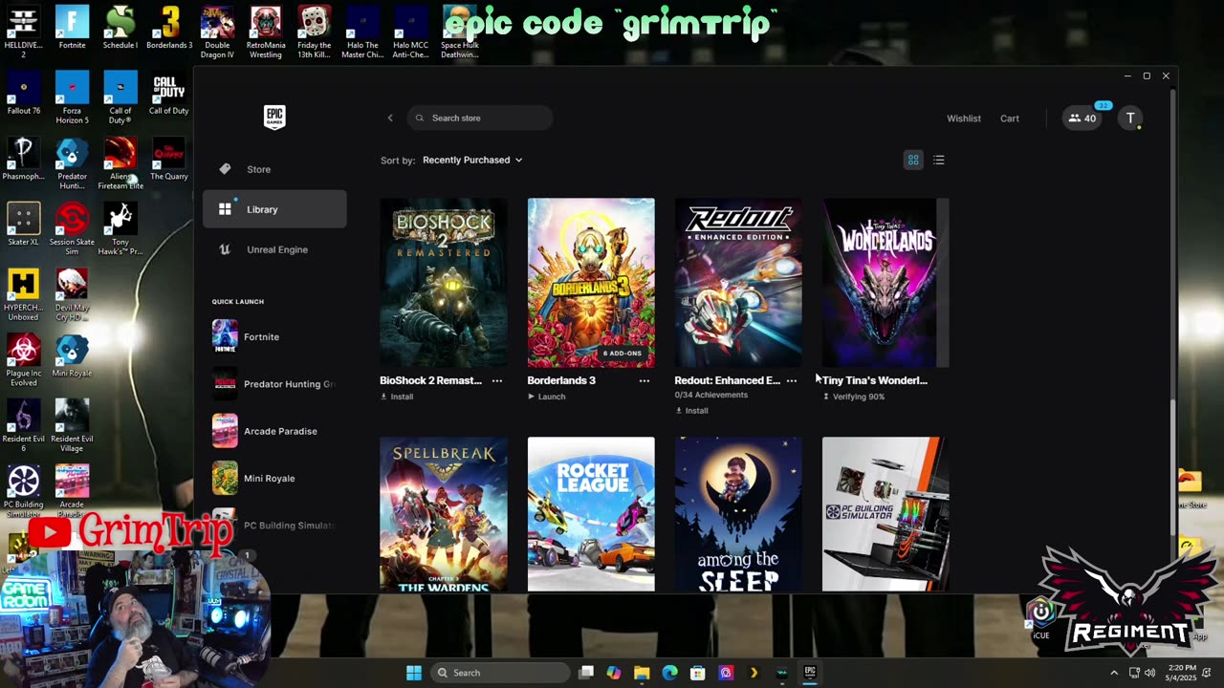Open Phasmophobia desktop shortcut
The width and height of the screenshot is (1224, 688).
[23, 159]
